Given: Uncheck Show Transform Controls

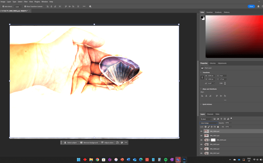Looking at the screenshot, I should (25, 7).
